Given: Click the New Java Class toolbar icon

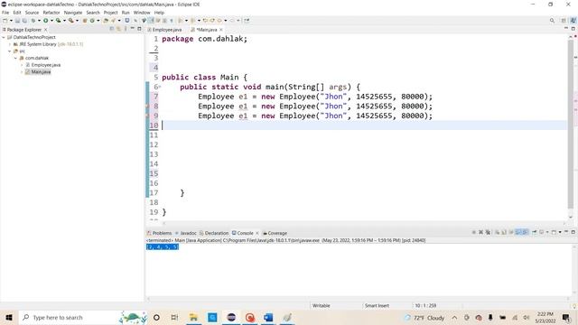Looking at the screenshot, I should (92, 21).
